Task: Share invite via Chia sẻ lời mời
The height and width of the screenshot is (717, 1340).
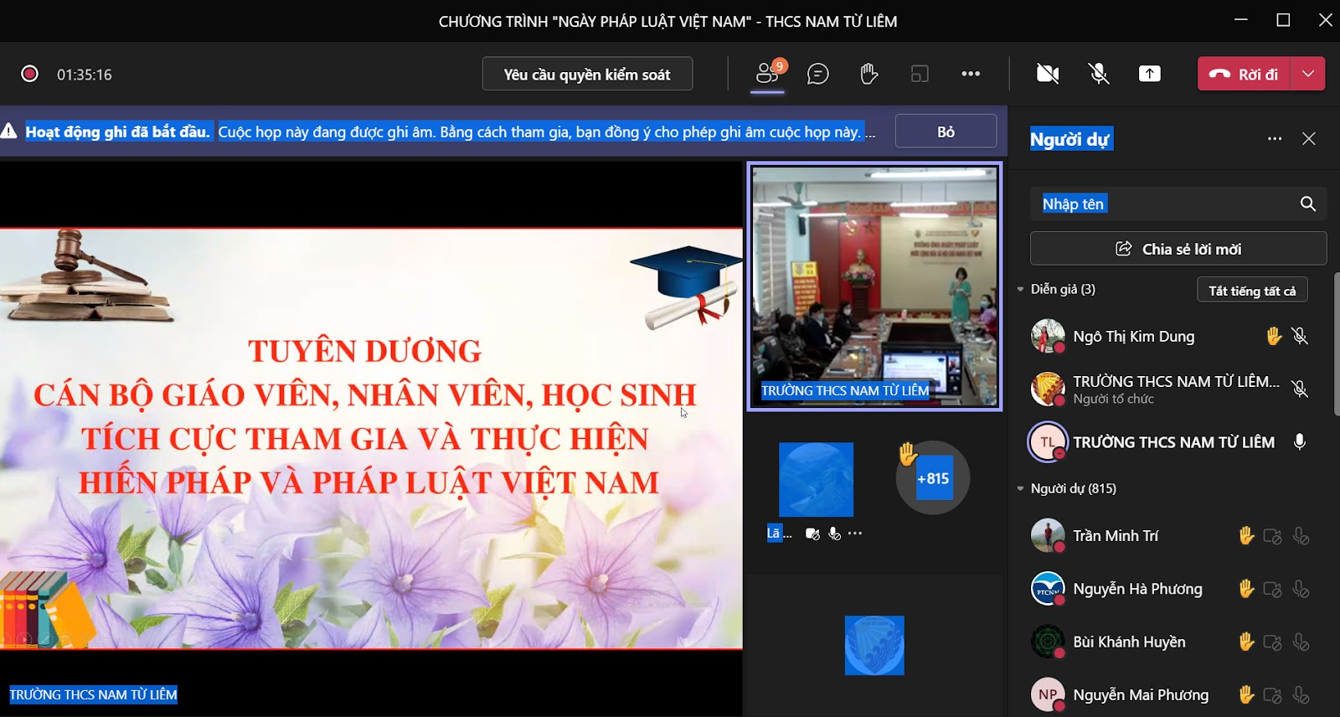Action: tap(1178, 249)
